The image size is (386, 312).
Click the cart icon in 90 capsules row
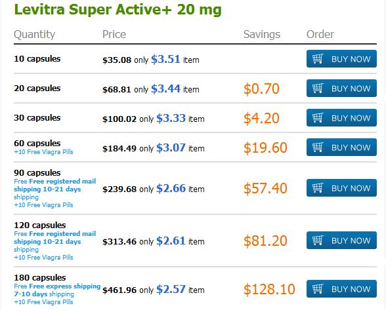pyautogui.click(x=318, y=188)
